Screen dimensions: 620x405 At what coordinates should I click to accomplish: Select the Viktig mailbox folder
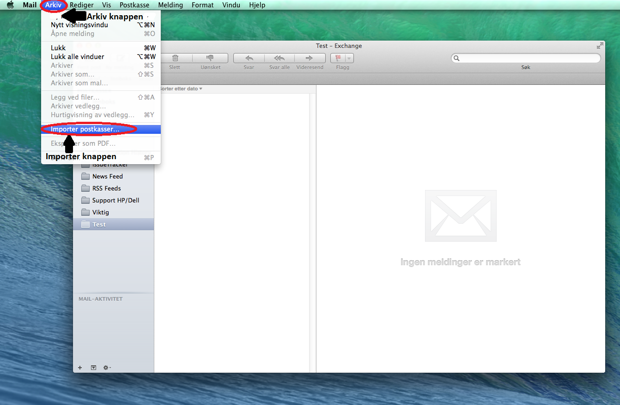click(x=100, y=212)
